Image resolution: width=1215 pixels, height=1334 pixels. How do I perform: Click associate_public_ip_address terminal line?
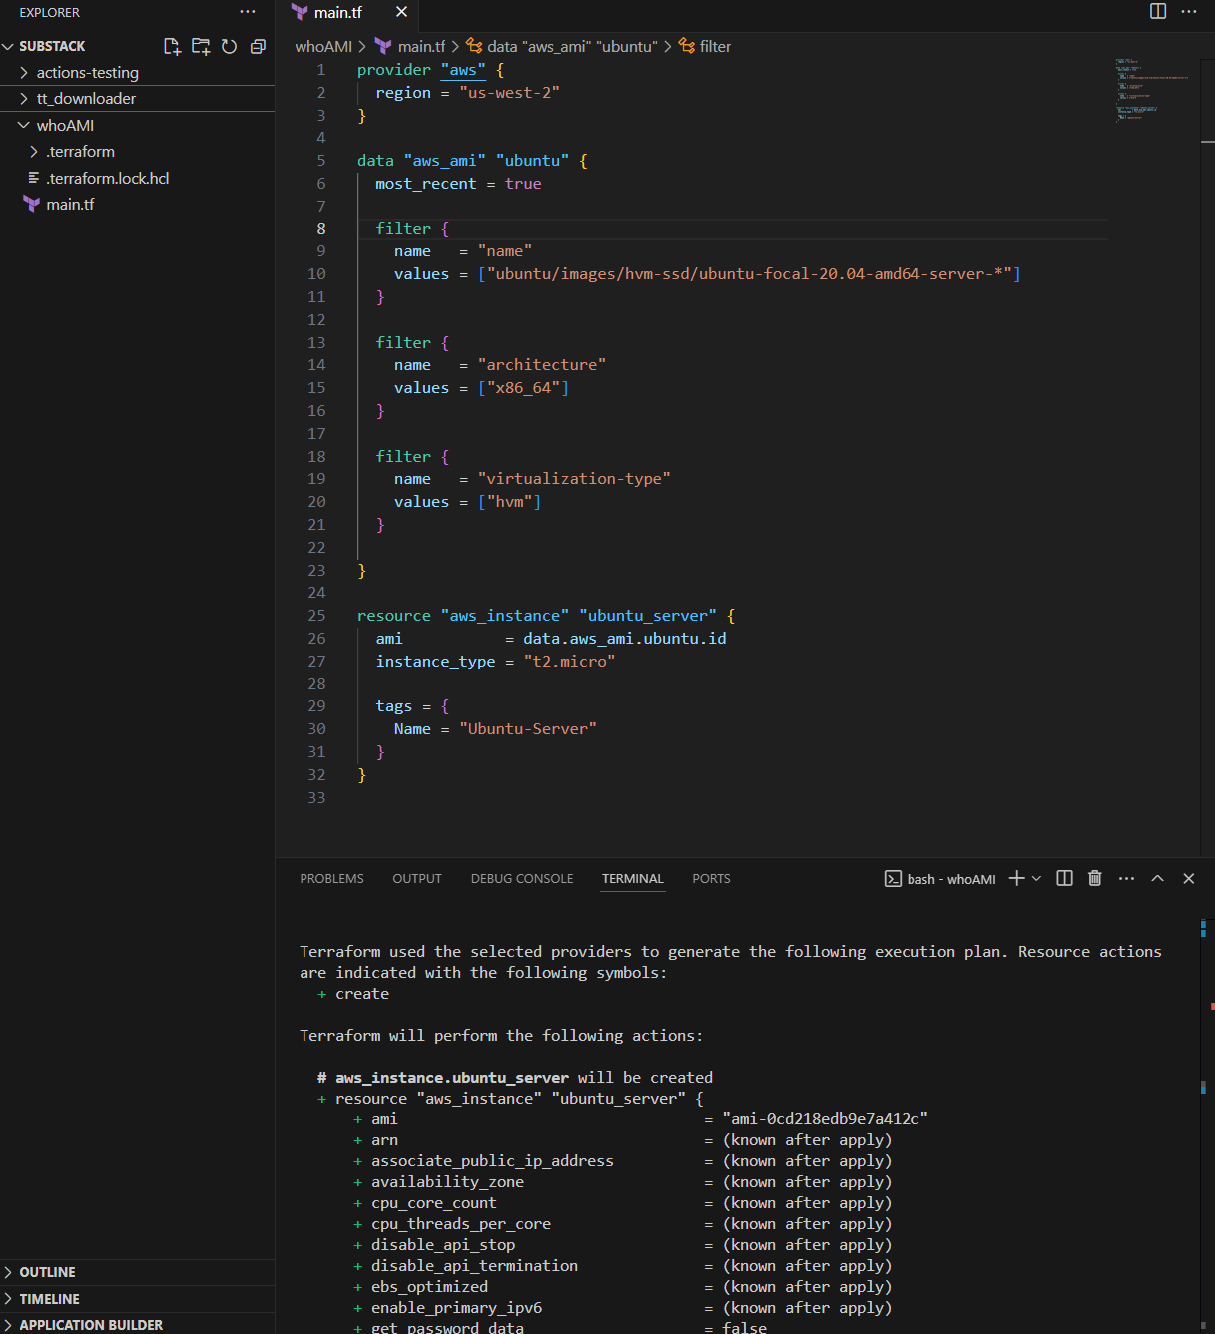[492, 1161]
